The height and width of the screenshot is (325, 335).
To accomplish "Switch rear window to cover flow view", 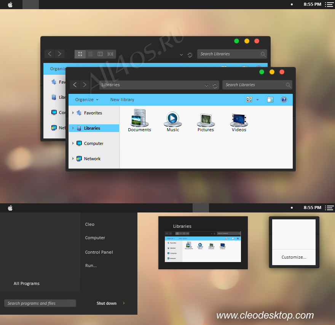I will click(x=110, y=54).
